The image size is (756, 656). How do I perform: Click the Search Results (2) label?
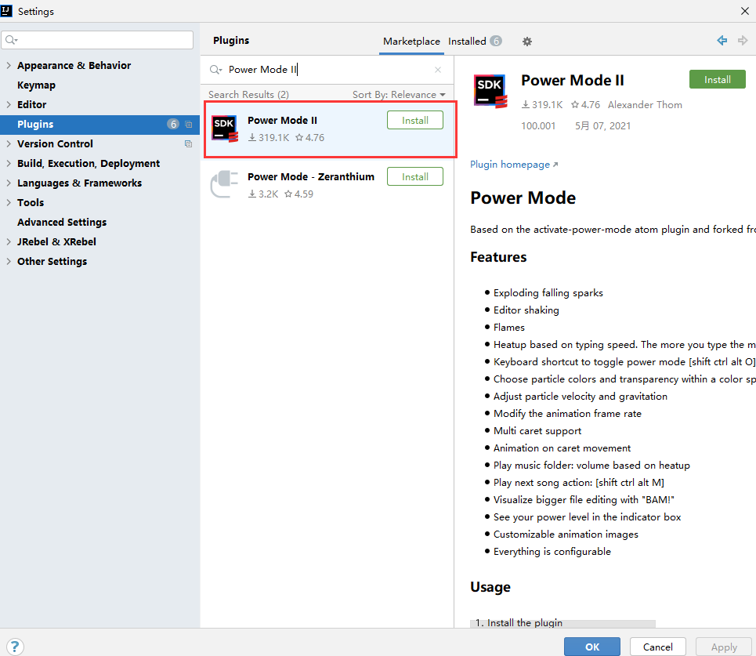[x=248, y=95]
